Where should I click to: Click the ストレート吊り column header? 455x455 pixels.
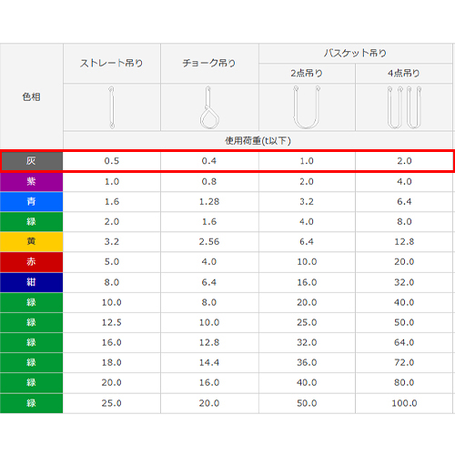112,63
